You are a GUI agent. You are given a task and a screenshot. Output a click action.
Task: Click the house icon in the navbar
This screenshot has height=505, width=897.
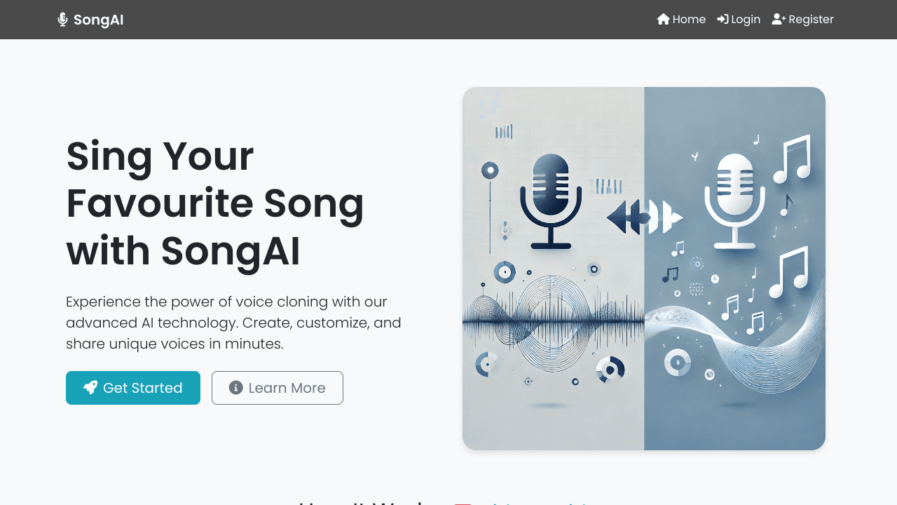click(663, 20)
